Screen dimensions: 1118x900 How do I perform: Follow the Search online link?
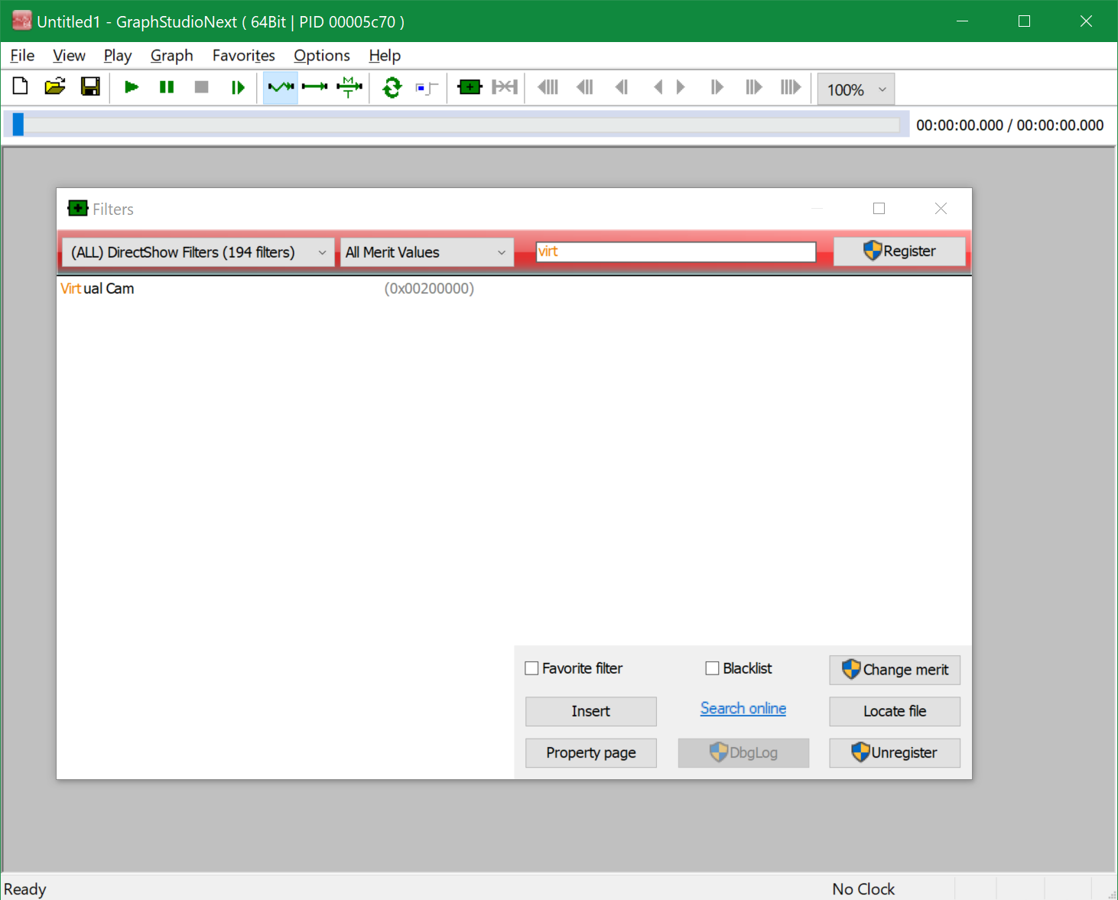click(x=743, y=709)
